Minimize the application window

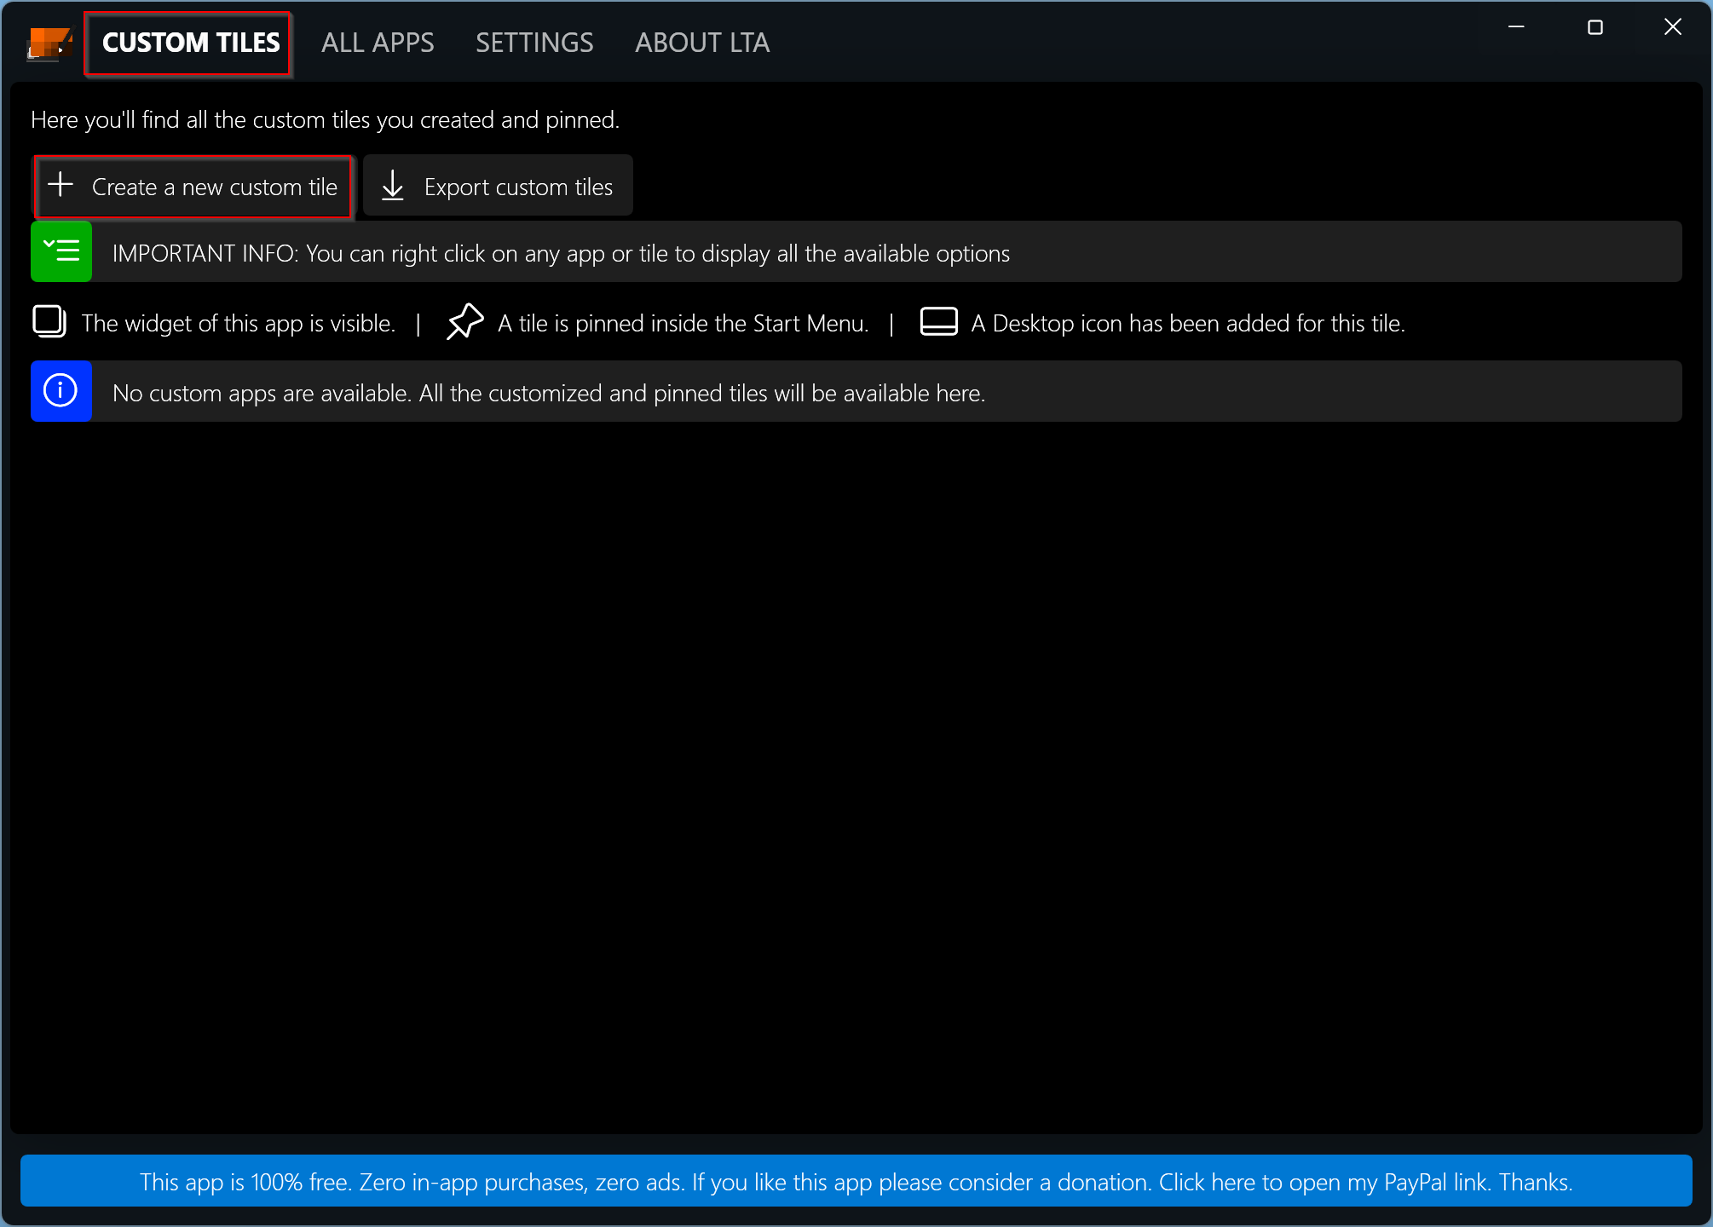pyautogui.click(x=1516, y=27)
